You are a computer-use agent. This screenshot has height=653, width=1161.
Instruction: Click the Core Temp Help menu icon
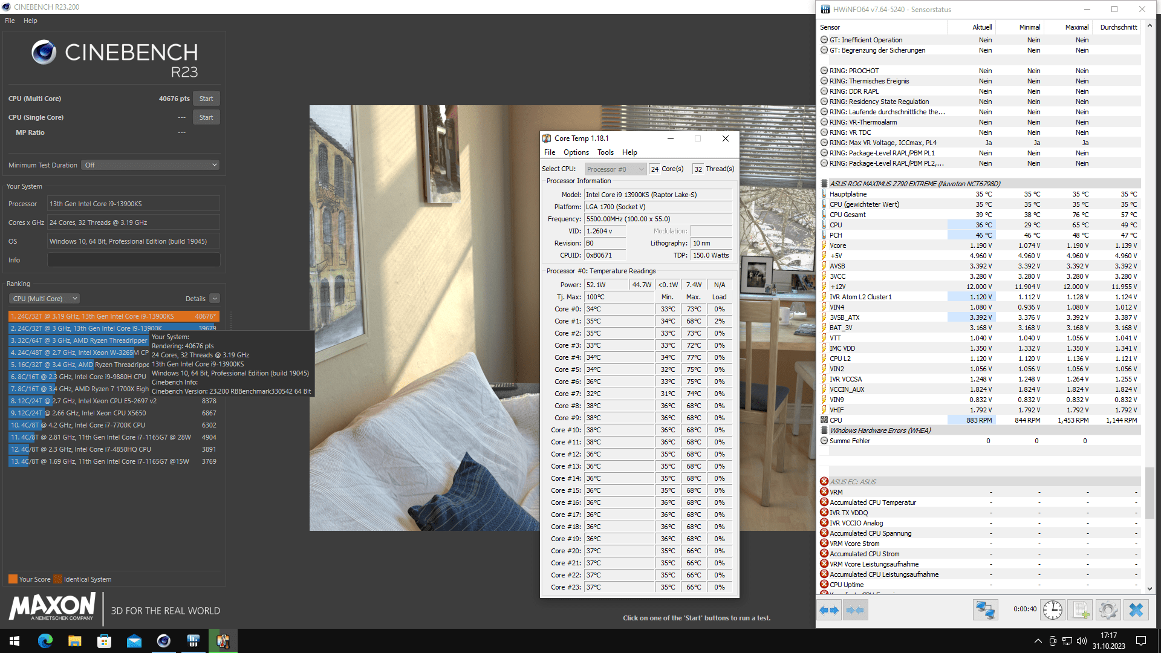628,152
